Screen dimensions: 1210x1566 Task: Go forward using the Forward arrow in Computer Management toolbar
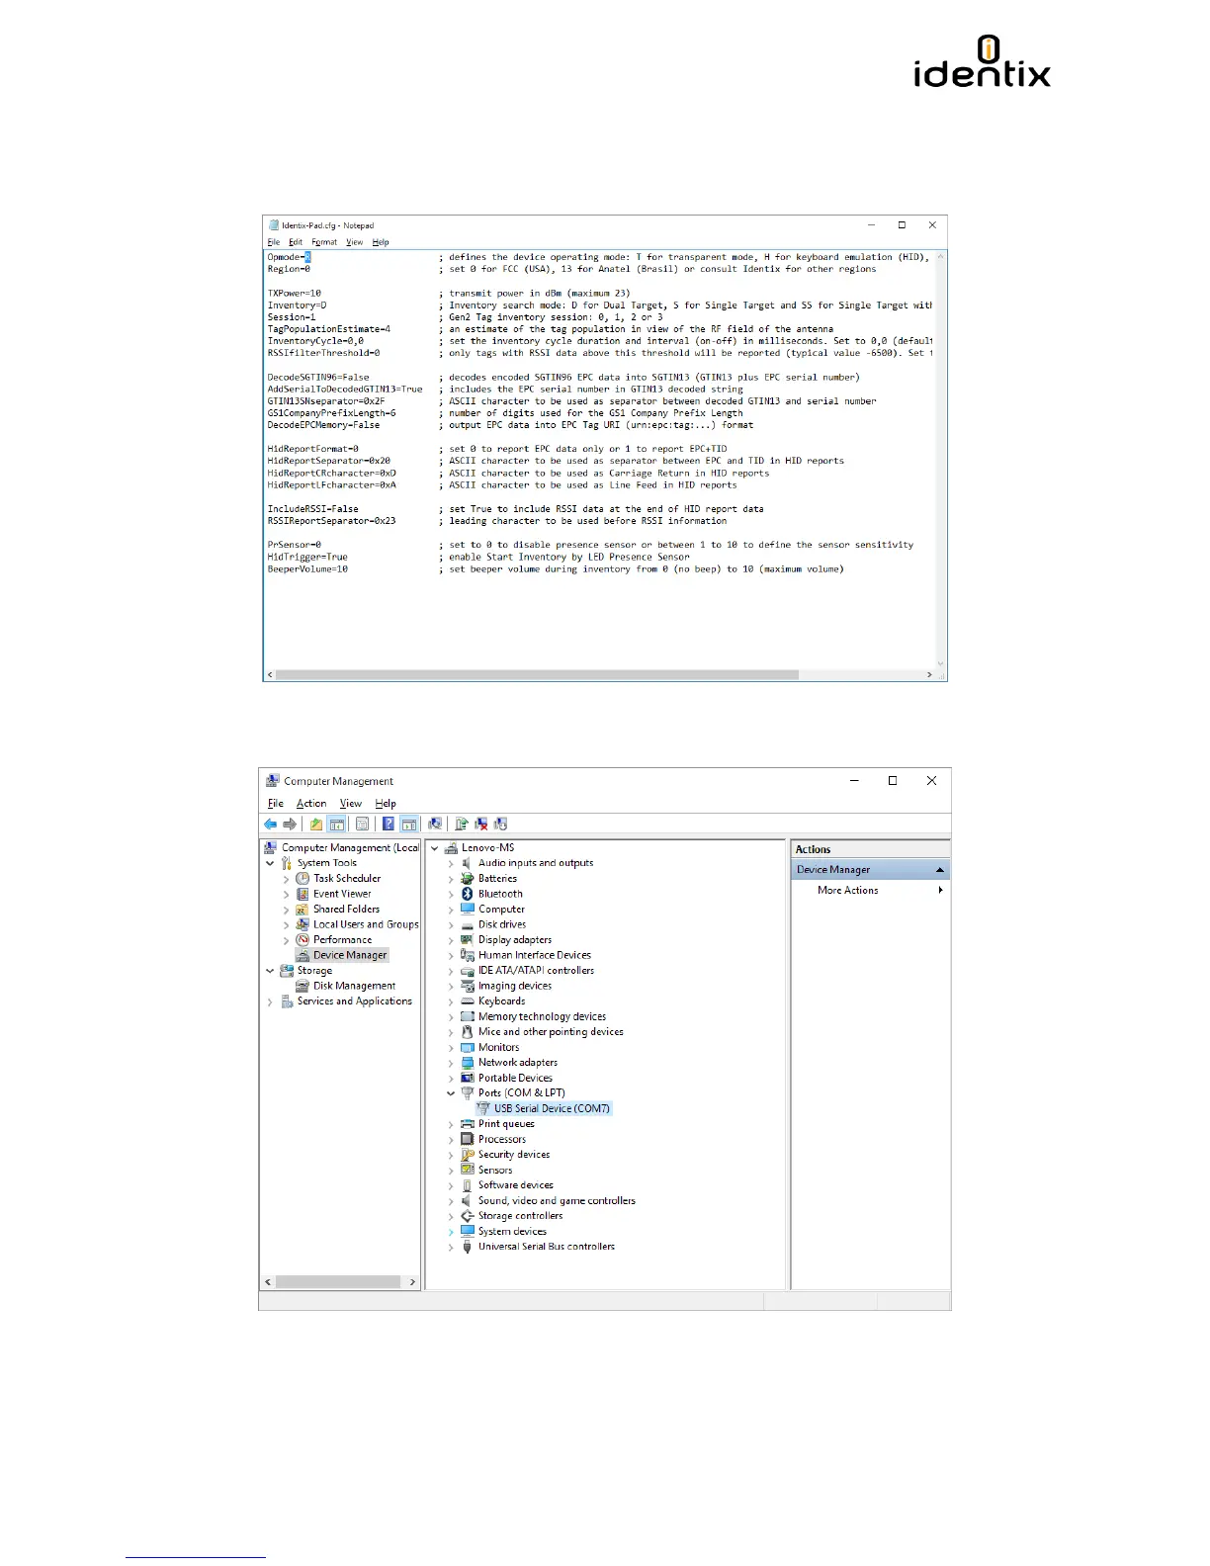pos(290,824)
